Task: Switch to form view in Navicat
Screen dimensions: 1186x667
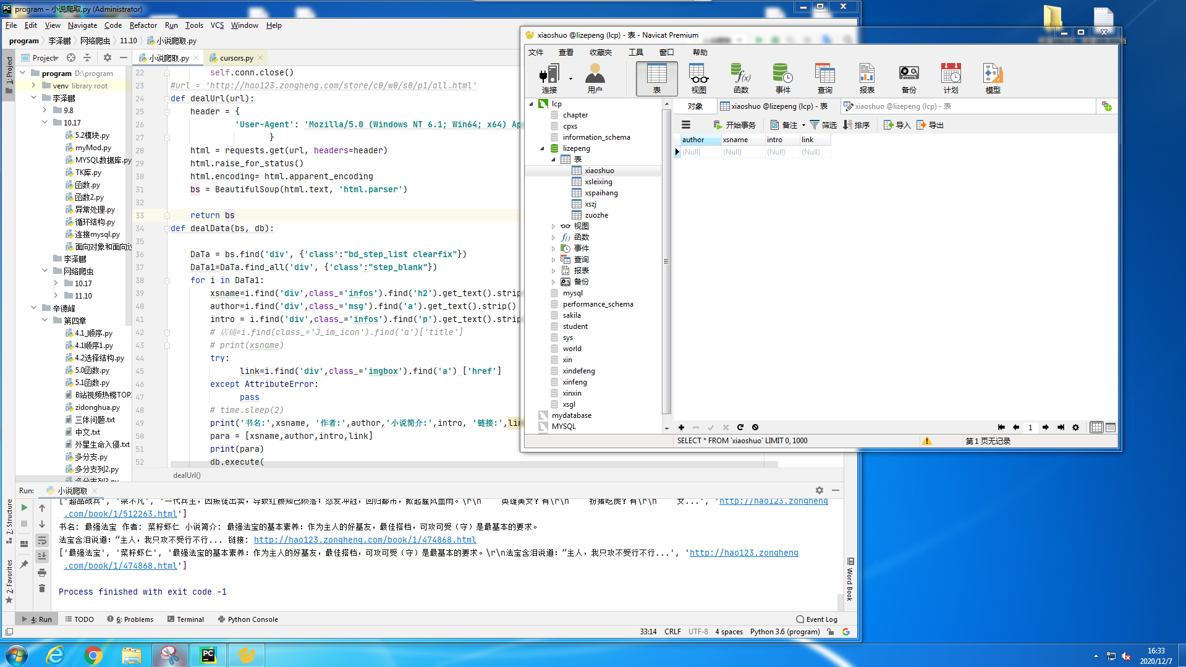Action: click(1111, 427)
